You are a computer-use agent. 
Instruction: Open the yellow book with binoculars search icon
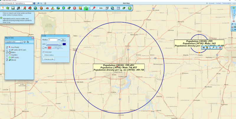(81, 8)
